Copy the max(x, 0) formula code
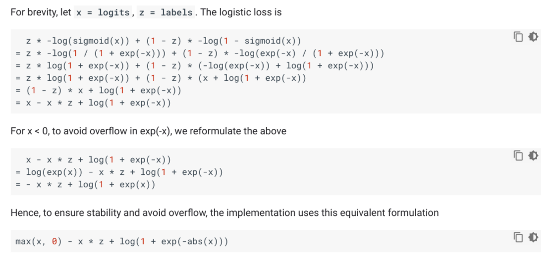The image size is (553, 259). click(518, 237)
